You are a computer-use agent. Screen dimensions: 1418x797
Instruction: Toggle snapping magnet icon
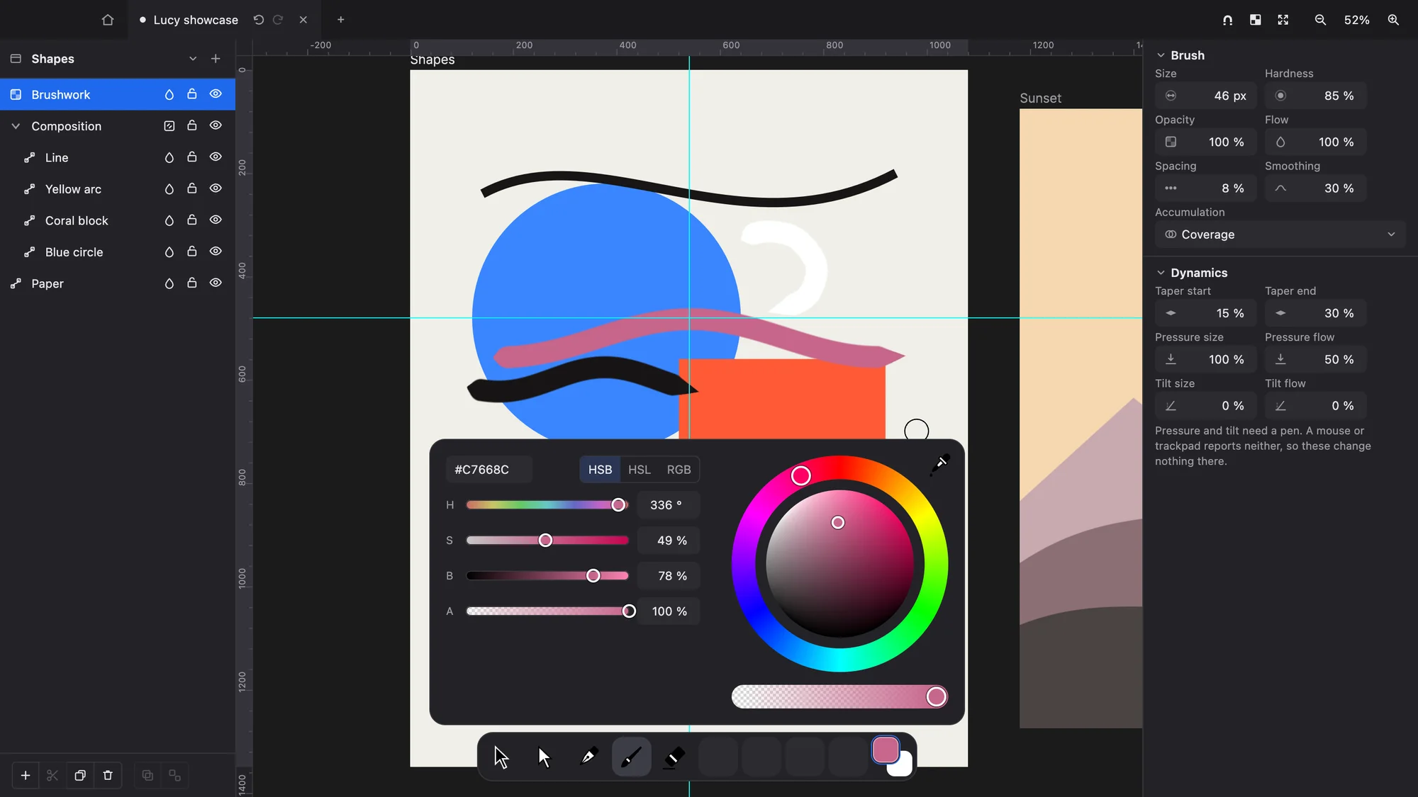[x=1227, y=20]
